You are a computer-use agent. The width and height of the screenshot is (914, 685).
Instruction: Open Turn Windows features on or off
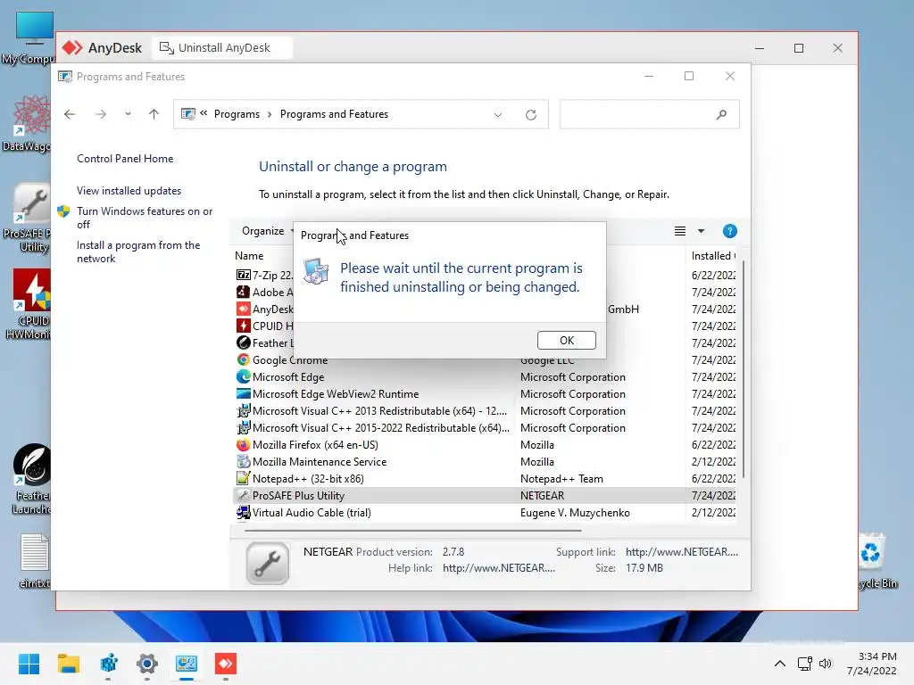(145, 218)
